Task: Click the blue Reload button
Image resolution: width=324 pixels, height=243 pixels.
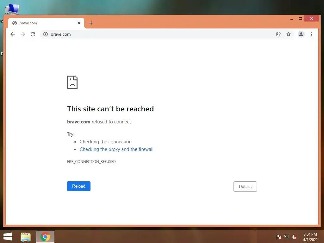Action: click(79, 186)
